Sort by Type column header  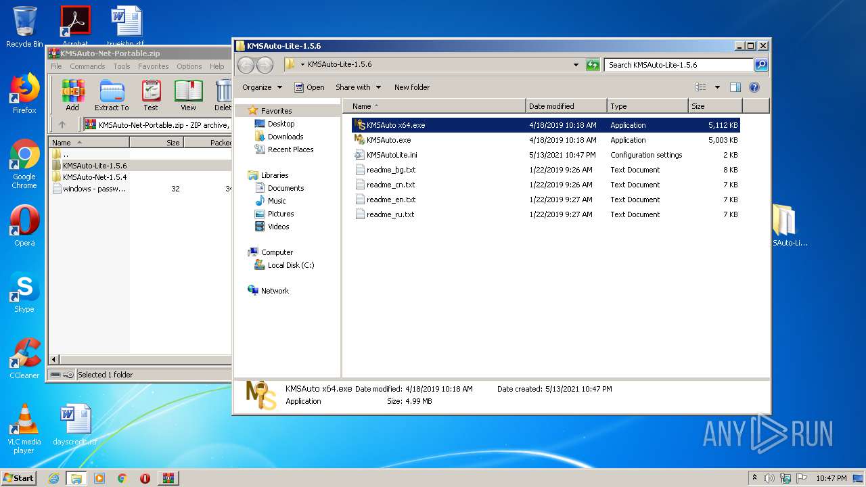coord(647,106)
